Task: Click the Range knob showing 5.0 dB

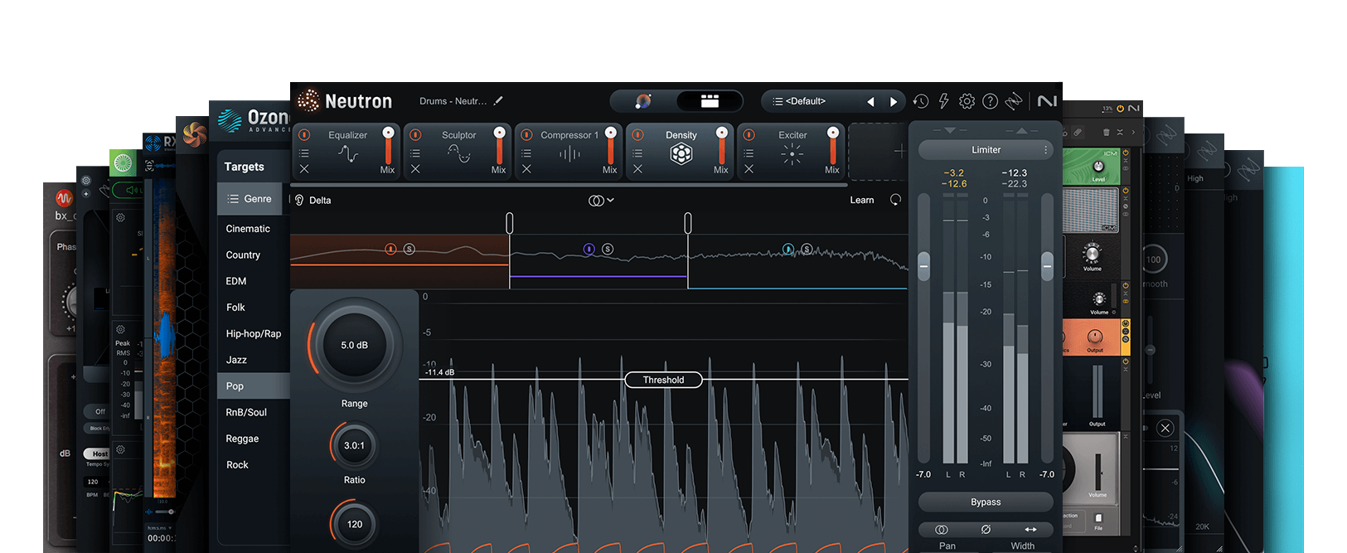Action: [x=355, y=345]
